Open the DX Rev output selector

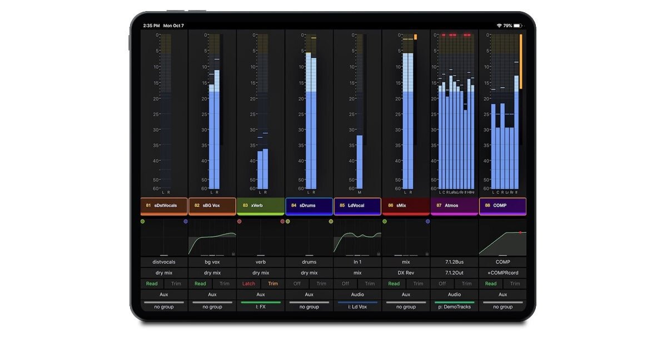(406, 273)
